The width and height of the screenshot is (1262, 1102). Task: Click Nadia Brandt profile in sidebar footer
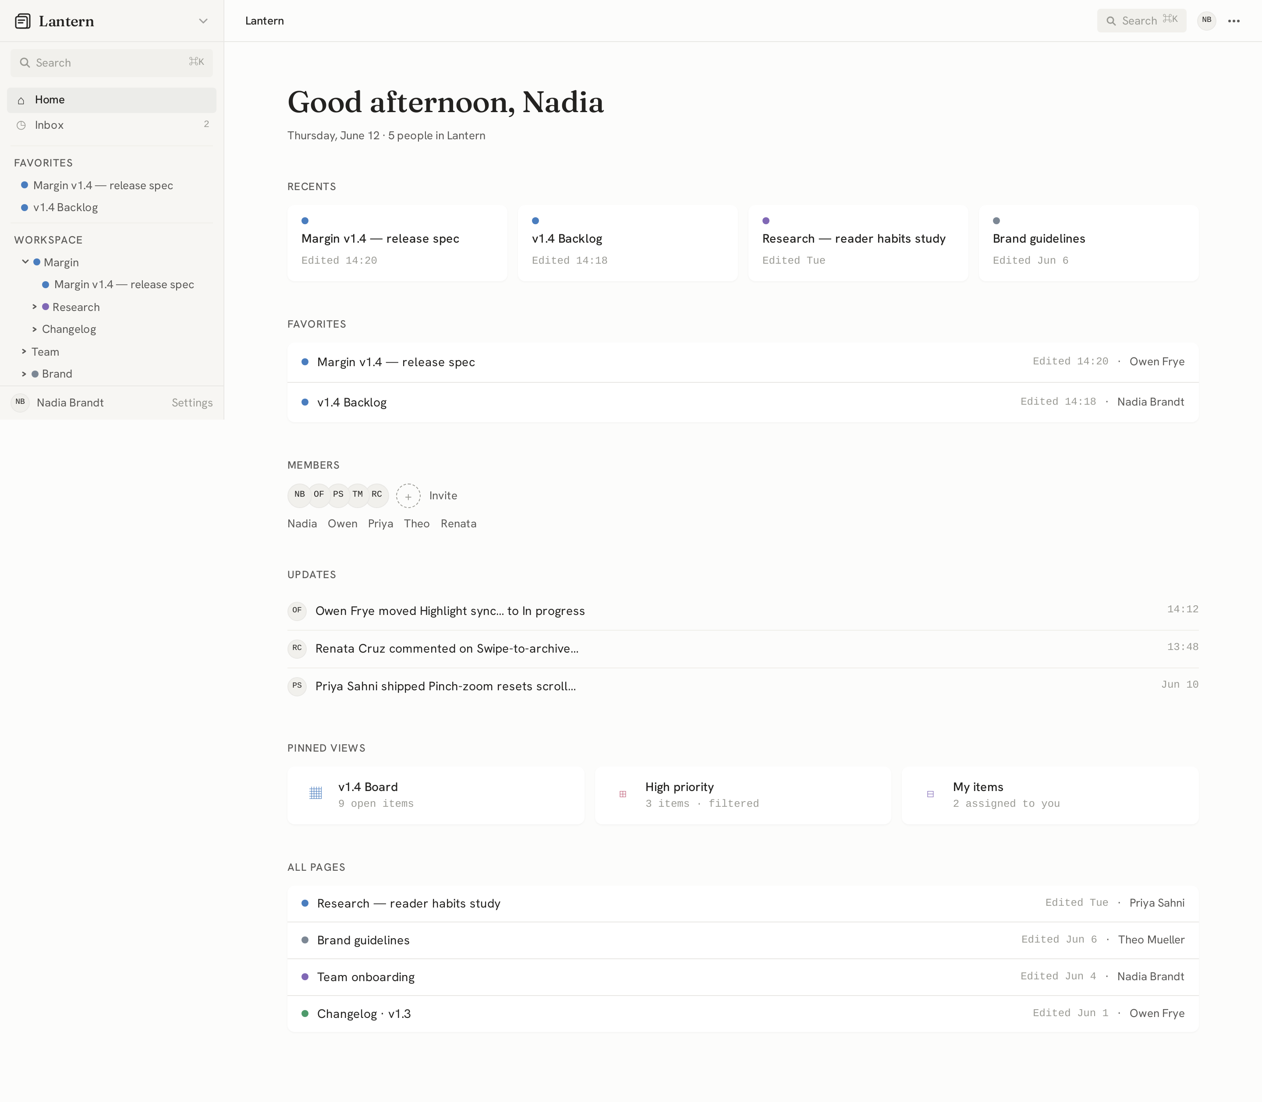[x=70, y=403]
